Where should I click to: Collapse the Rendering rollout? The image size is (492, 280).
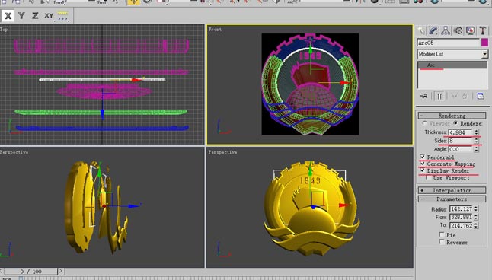(452, 116)
